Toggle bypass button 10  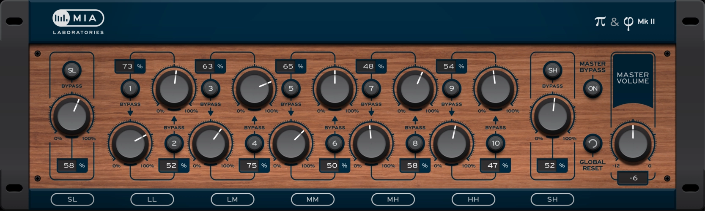[x=496, y=143]
